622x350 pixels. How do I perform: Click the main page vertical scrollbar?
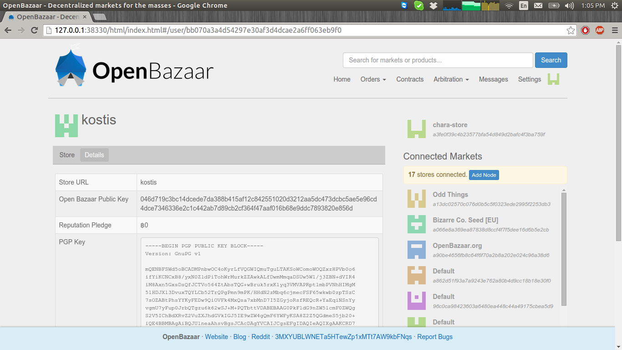click(x=618, y=143)
